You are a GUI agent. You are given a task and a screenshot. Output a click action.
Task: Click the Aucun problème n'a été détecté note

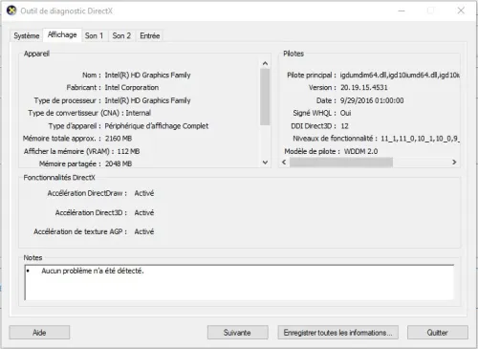pos(93,271)
